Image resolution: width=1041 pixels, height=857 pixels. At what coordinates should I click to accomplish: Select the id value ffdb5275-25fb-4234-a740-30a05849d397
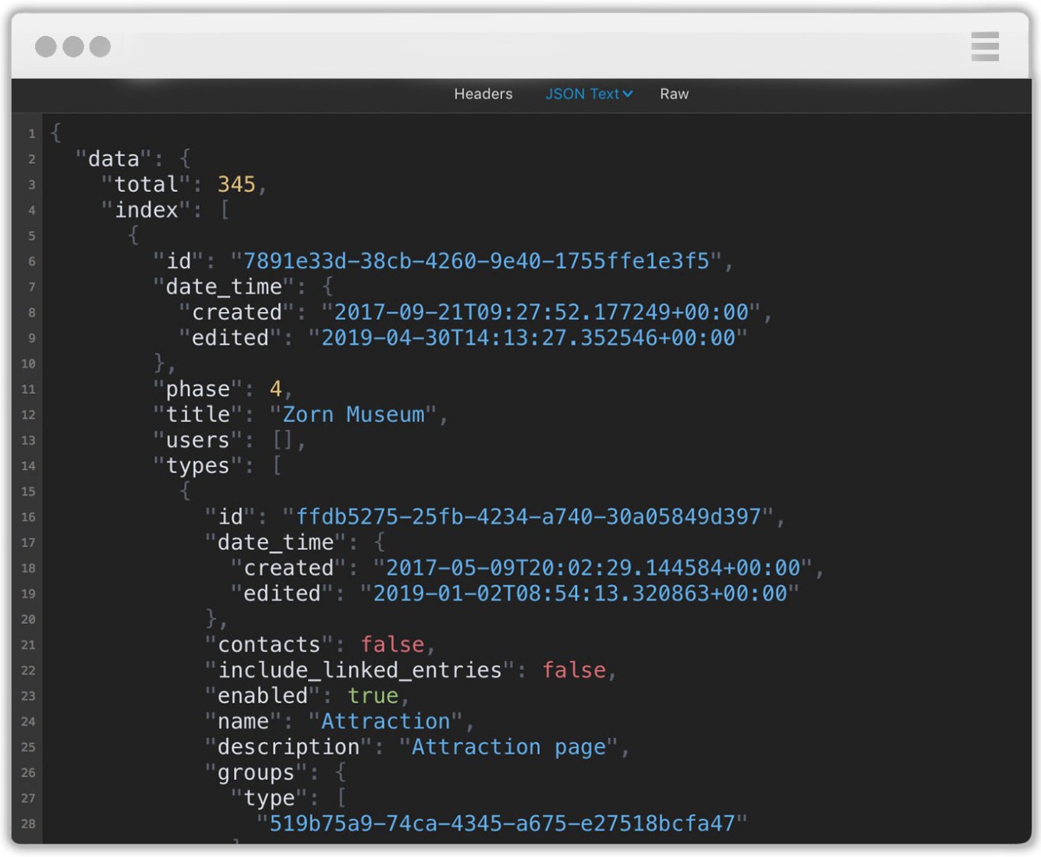tap(528, 517)
